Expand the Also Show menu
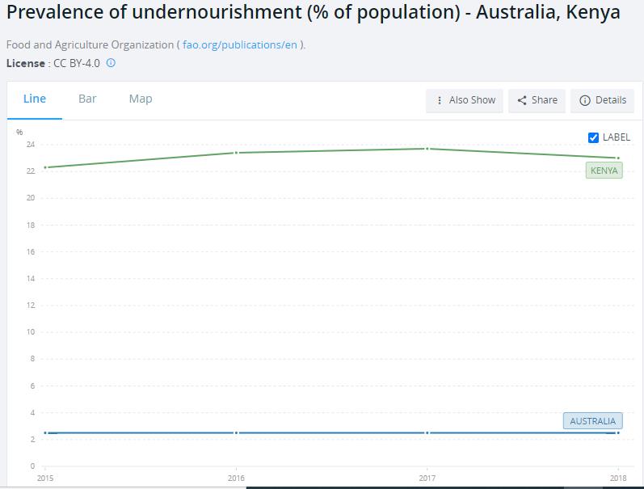The image size is (644, 489). pos(465,100)
